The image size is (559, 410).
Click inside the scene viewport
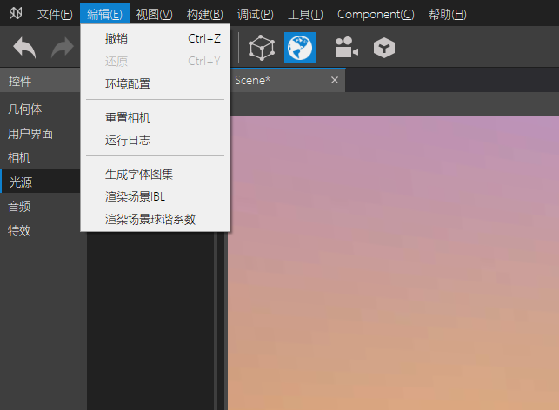point(393,263)
